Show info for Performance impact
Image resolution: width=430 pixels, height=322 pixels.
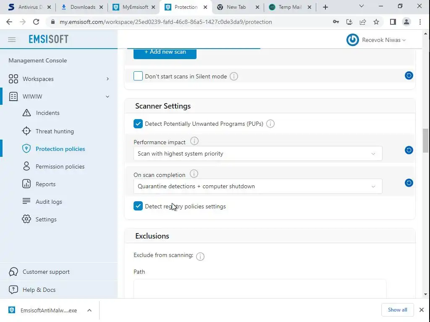click(194, 141)
